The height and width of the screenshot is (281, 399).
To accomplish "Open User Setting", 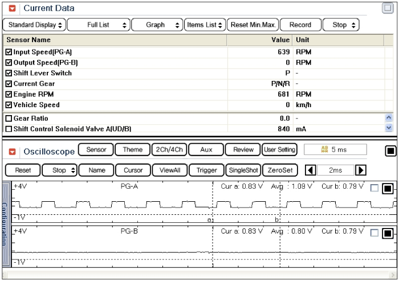I will [279, 150].
